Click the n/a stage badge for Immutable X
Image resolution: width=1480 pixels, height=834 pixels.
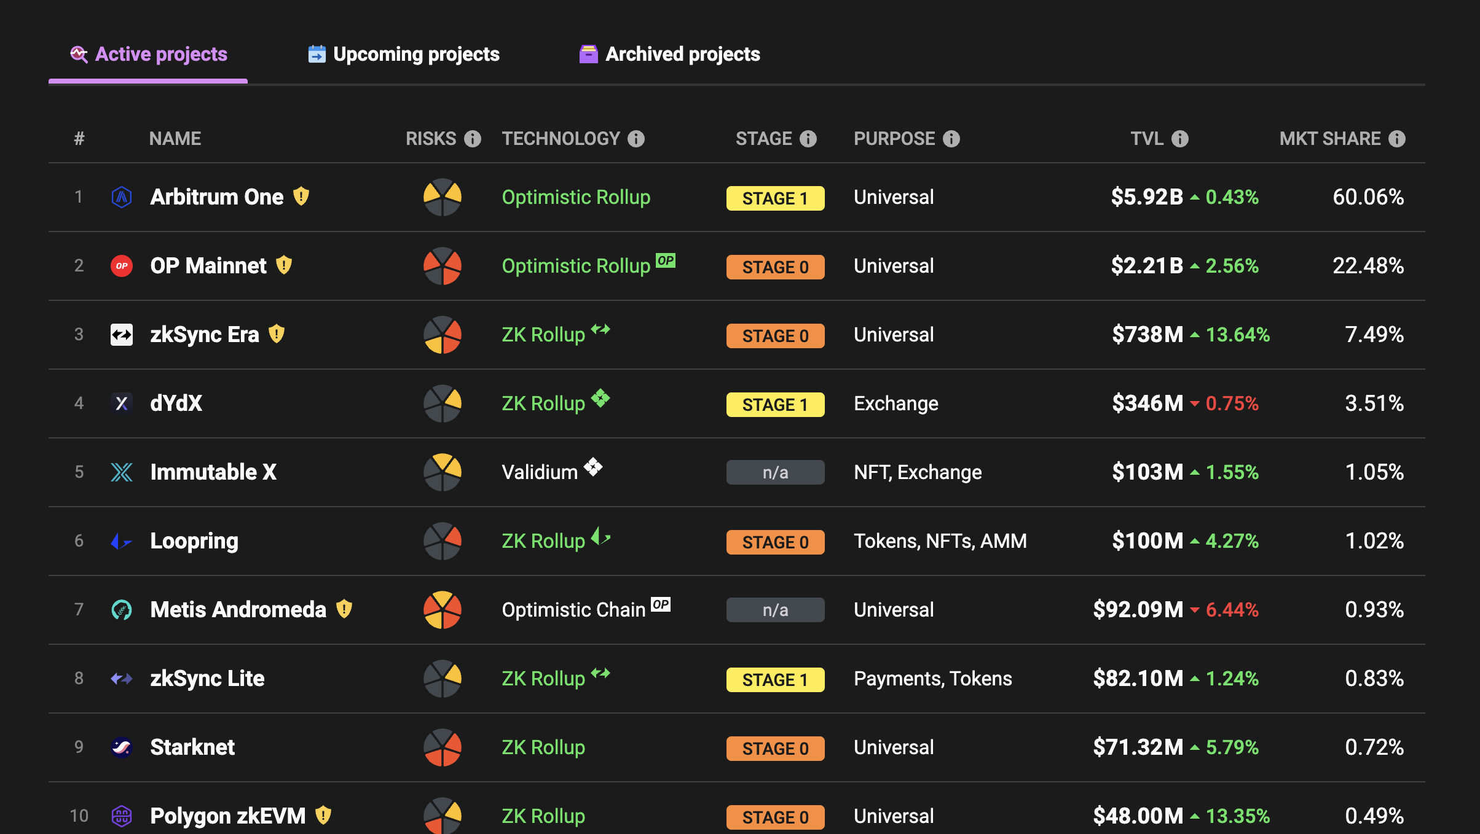pos(775,472)
